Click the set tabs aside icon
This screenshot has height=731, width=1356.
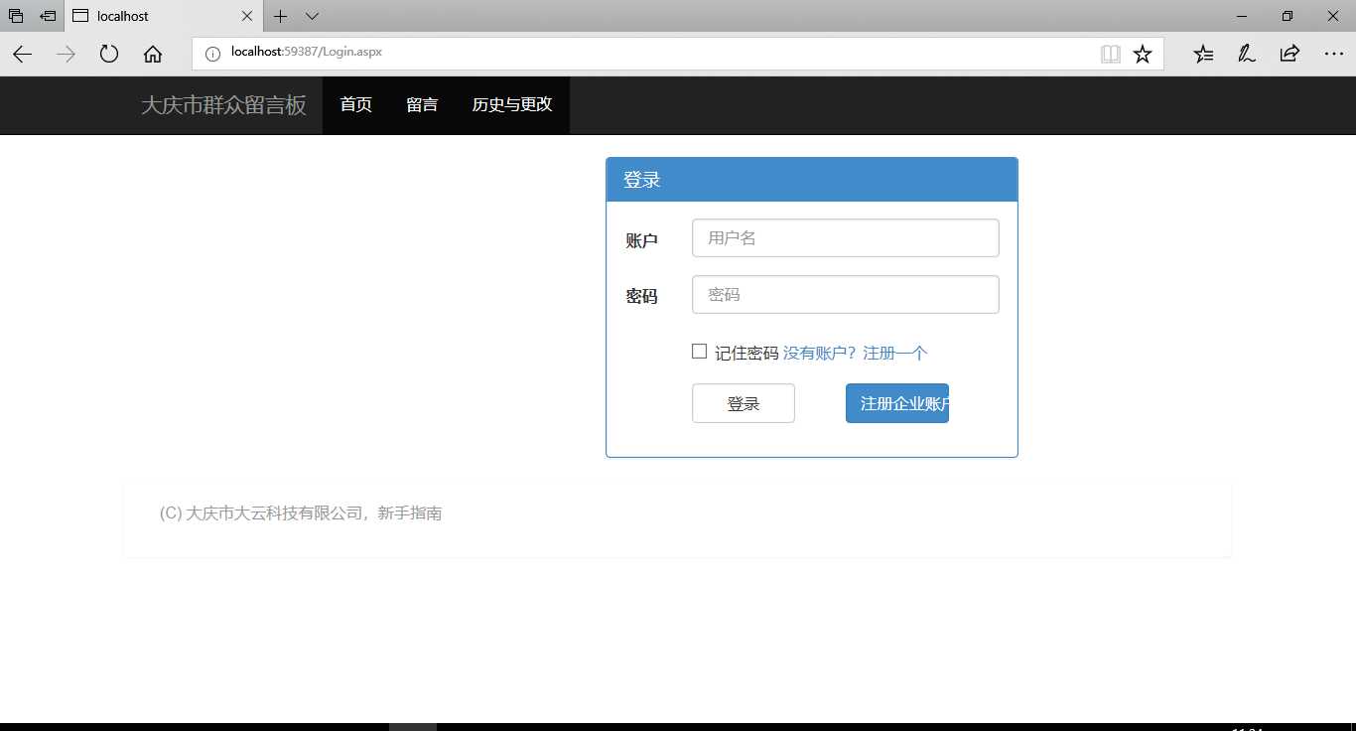click(x=48, y=16)
